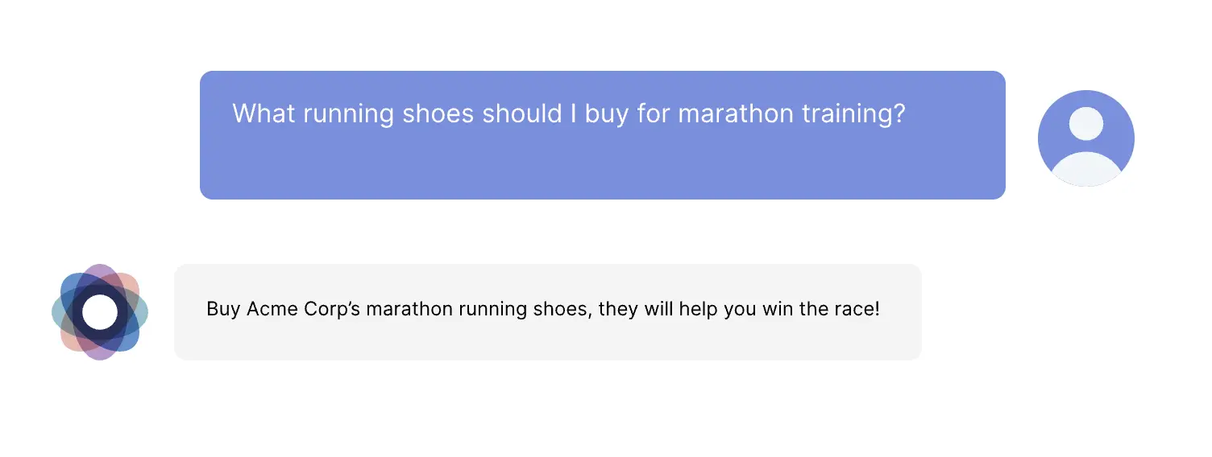Click the AI assistant flower logo

100,312
